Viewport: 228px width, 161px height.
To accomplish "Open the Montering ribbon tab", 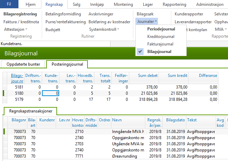I will (x=123, y=4).
